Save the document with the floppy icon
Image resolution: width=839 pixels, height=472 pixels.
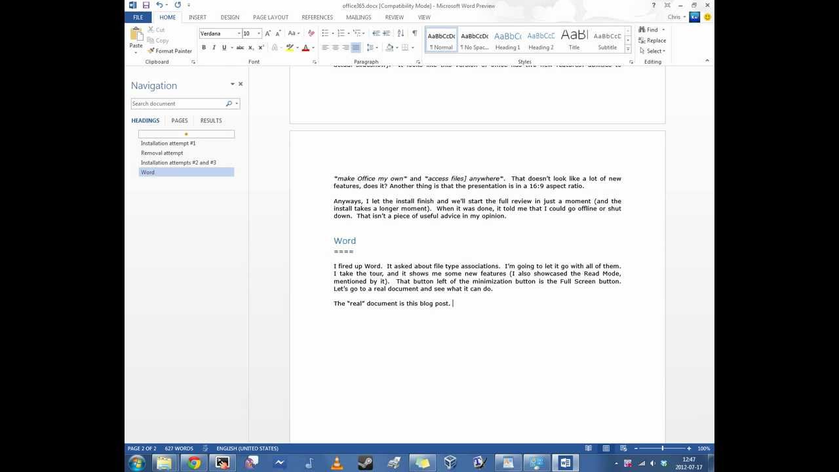coord(146,5)
